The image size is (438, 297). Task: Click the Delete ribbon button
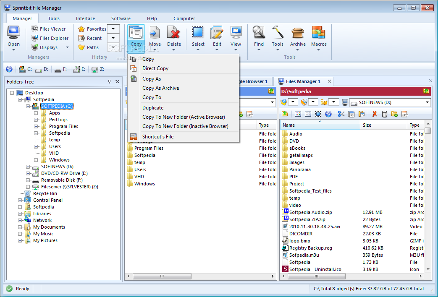174,39
